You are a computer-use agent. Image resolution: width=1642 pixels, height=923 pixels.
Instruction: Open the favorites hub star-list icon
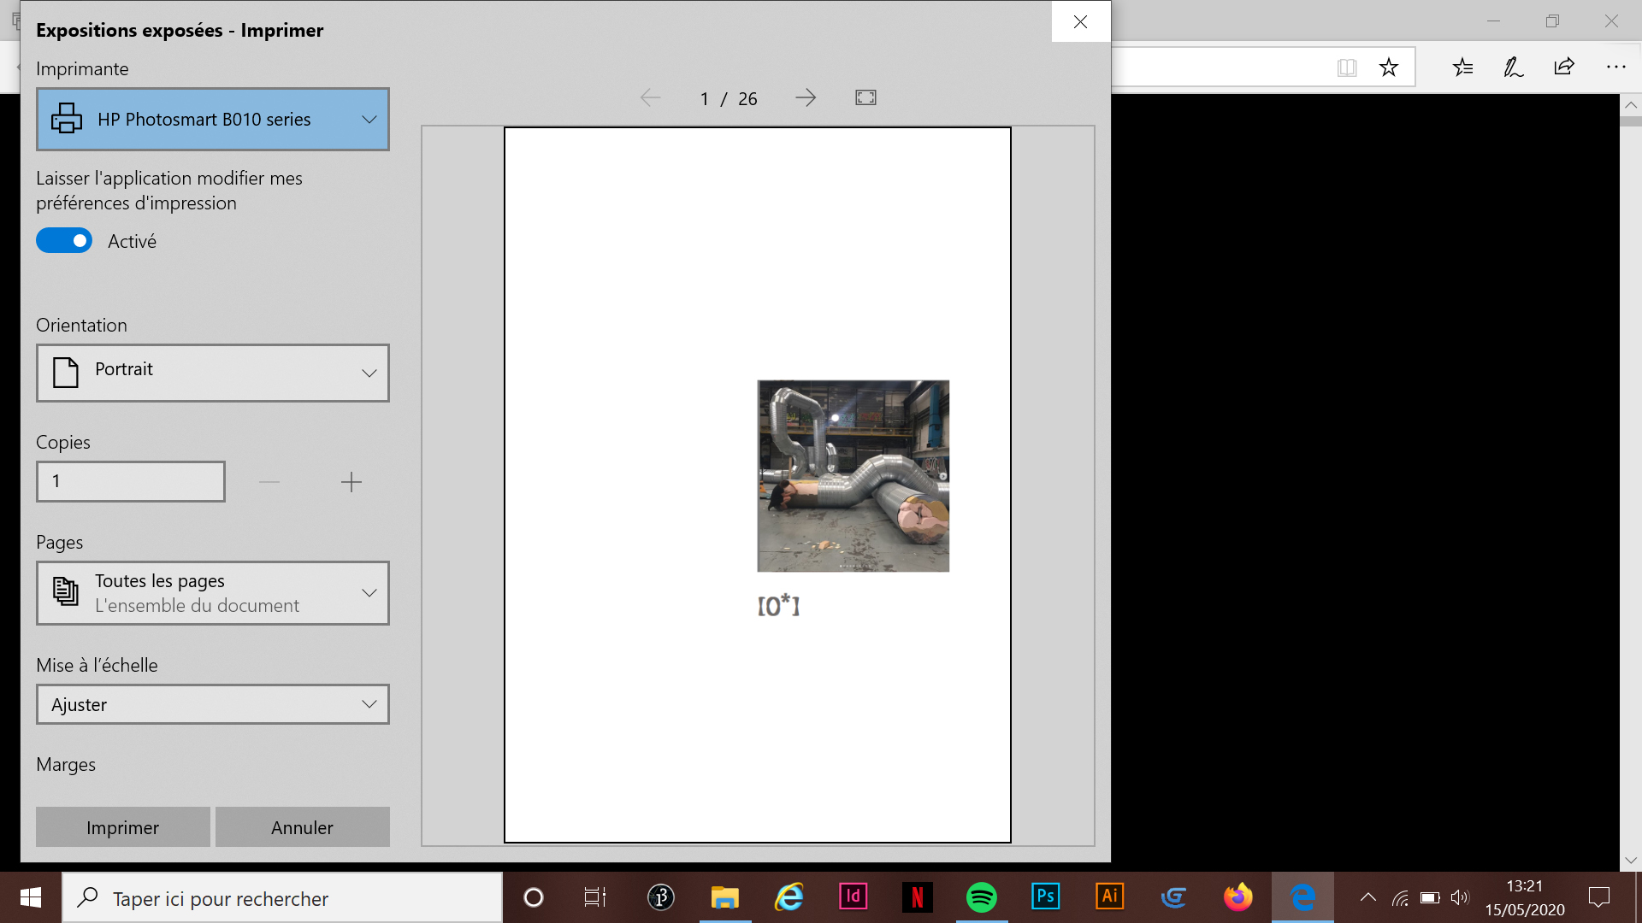1462,67
